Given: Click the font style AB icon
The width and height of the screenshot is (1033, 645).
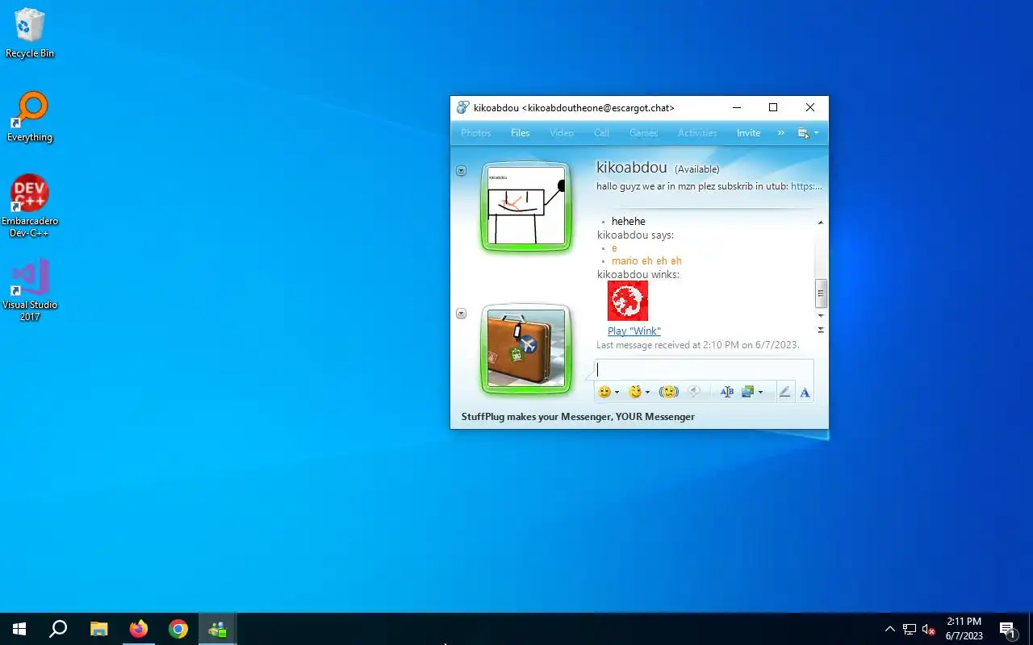Looking at the screenshot, I should [x=727, y=393].
